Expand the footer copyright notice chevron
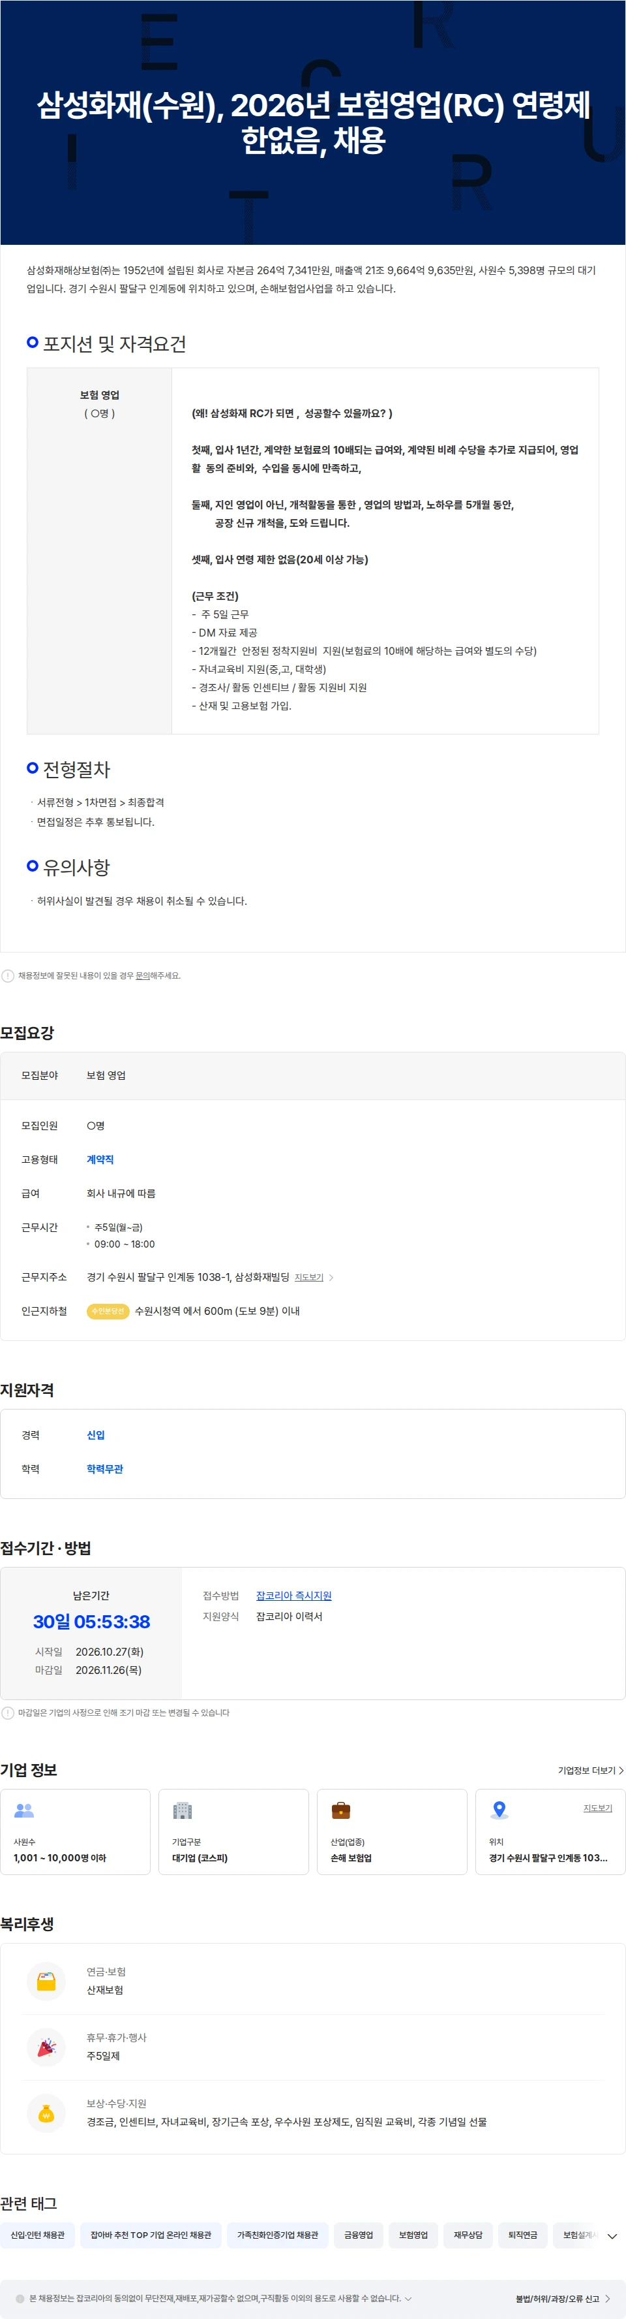 [408, 2298]
